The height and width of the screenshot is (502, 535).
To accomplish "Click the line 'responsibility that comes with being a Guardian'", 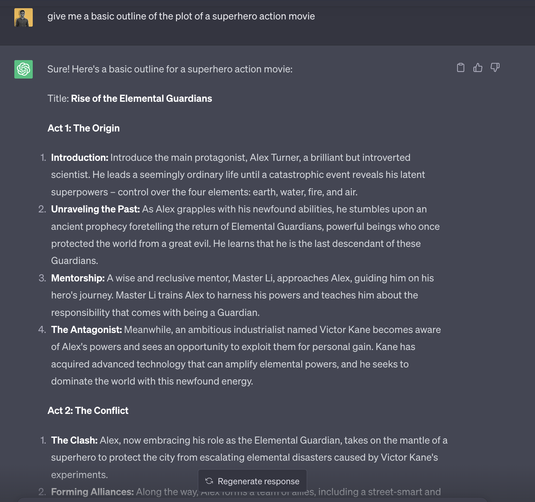I will tap(155, 313).
